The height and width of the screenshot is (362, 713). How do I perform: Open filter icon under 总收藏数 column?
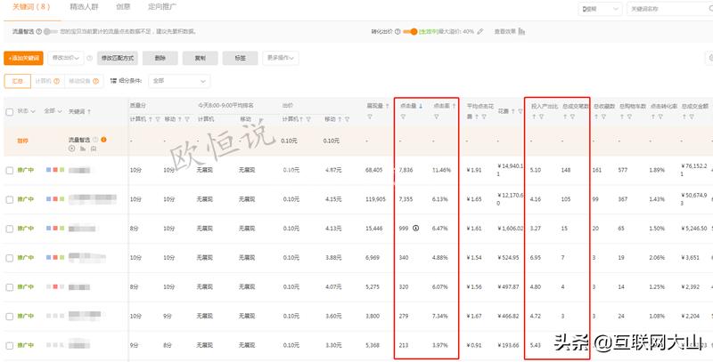pyautogui.click(x=603, y=117)
